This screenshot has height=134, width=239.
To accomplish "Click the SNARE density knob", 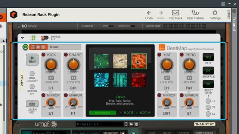I will pos(73,64).
